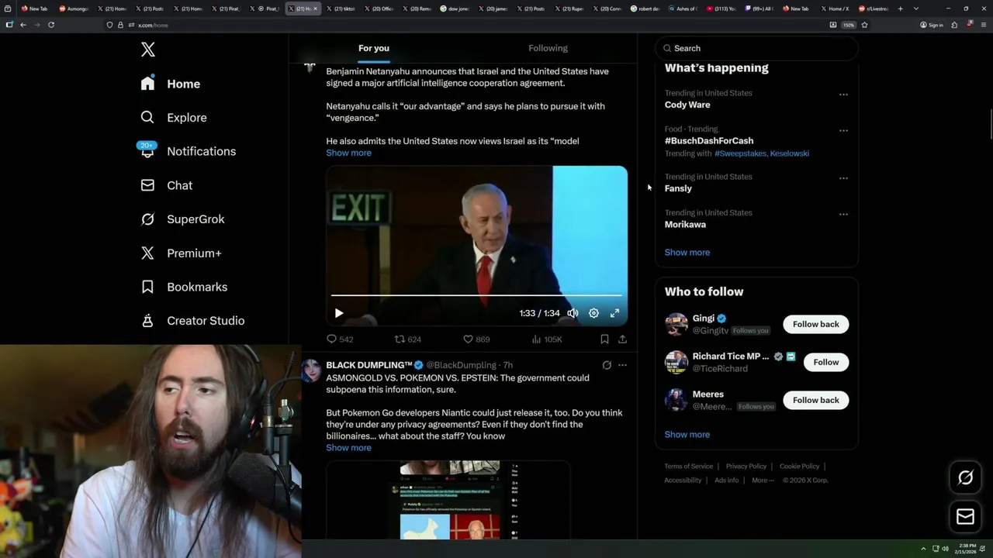Viewport: 993px width, 558px height.
Task: Open the X logo home icon
Action: point(148,50)
